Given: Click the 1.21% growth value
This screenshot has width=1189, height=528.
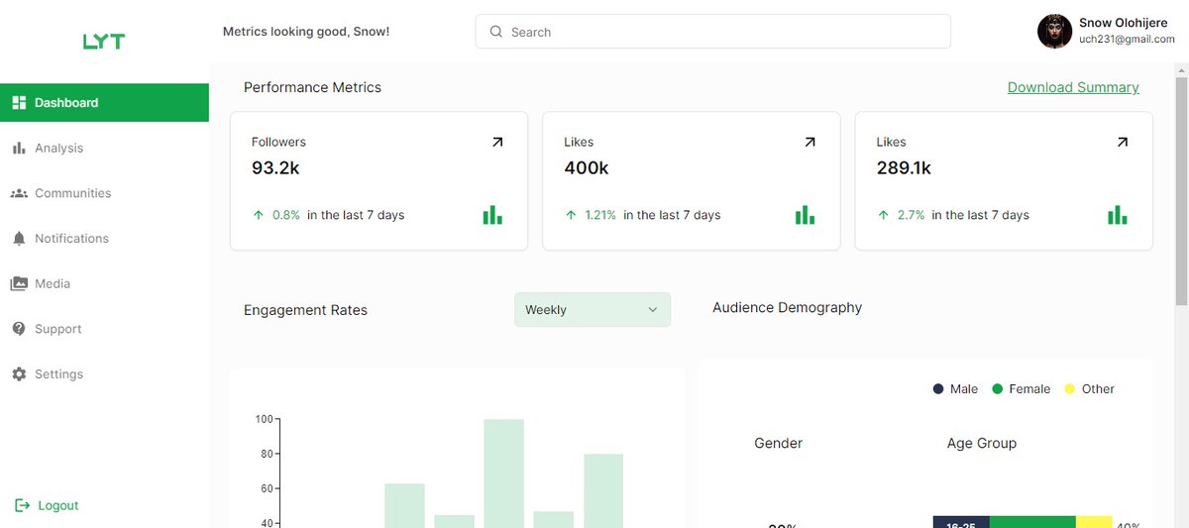Looking at the screenshot, I should (x=600, y=215).
